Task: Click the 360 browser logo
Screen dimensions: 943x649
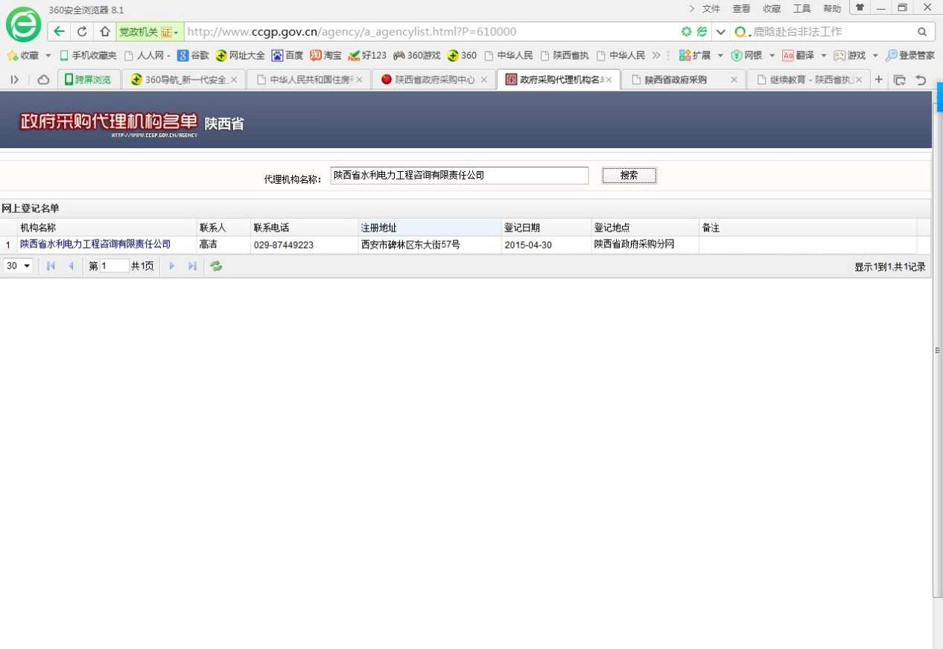Action: [23, 25]
